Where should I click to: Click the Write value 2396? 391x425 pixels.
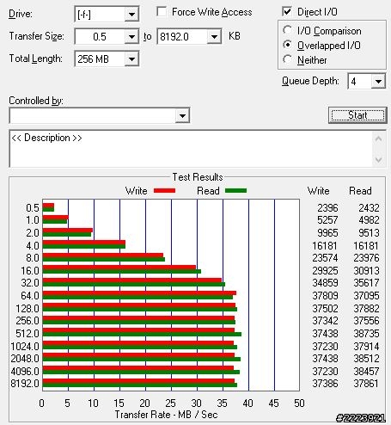327,207
